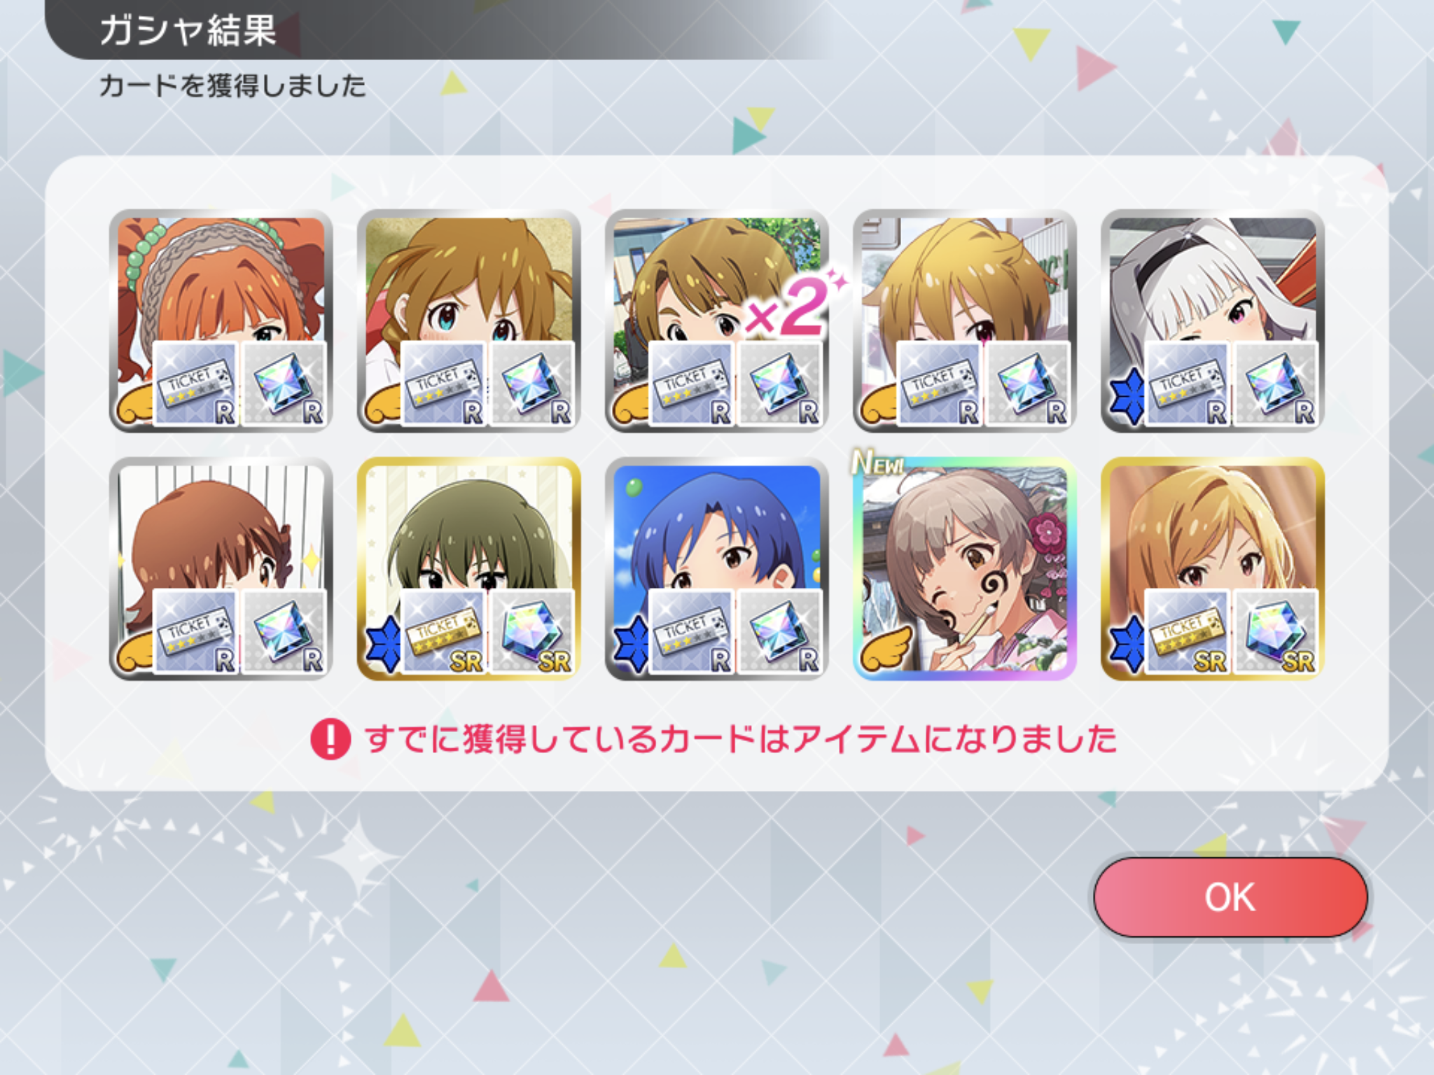Viewport: 1434px width, 1075px height.
Task: Tap the SR crystal on green-haired card
Action: click(x=531, y=632)
